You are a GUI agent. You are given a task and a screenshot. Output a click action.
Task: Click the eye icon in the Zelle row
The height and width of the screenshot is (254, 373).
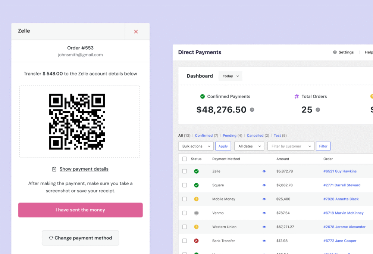264,171
